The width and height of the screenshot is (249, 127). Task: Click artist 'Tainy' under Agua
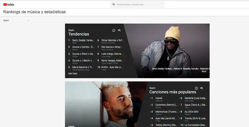coord(187,107)
